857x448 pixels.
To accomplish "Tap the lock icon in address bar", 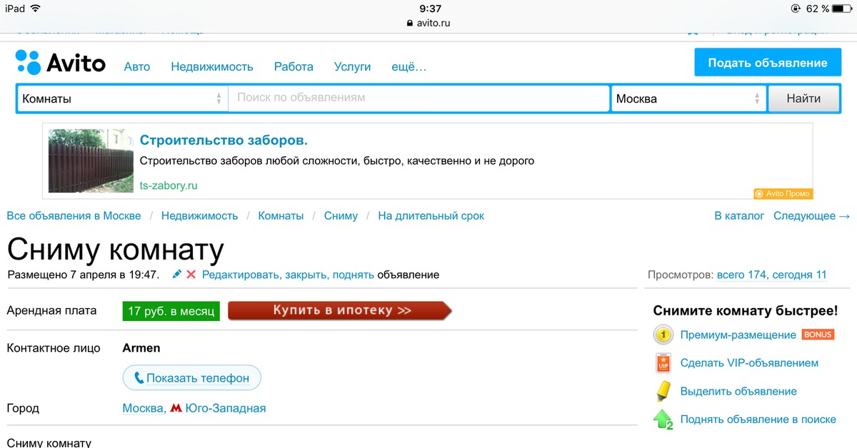I will coord(409,23).
